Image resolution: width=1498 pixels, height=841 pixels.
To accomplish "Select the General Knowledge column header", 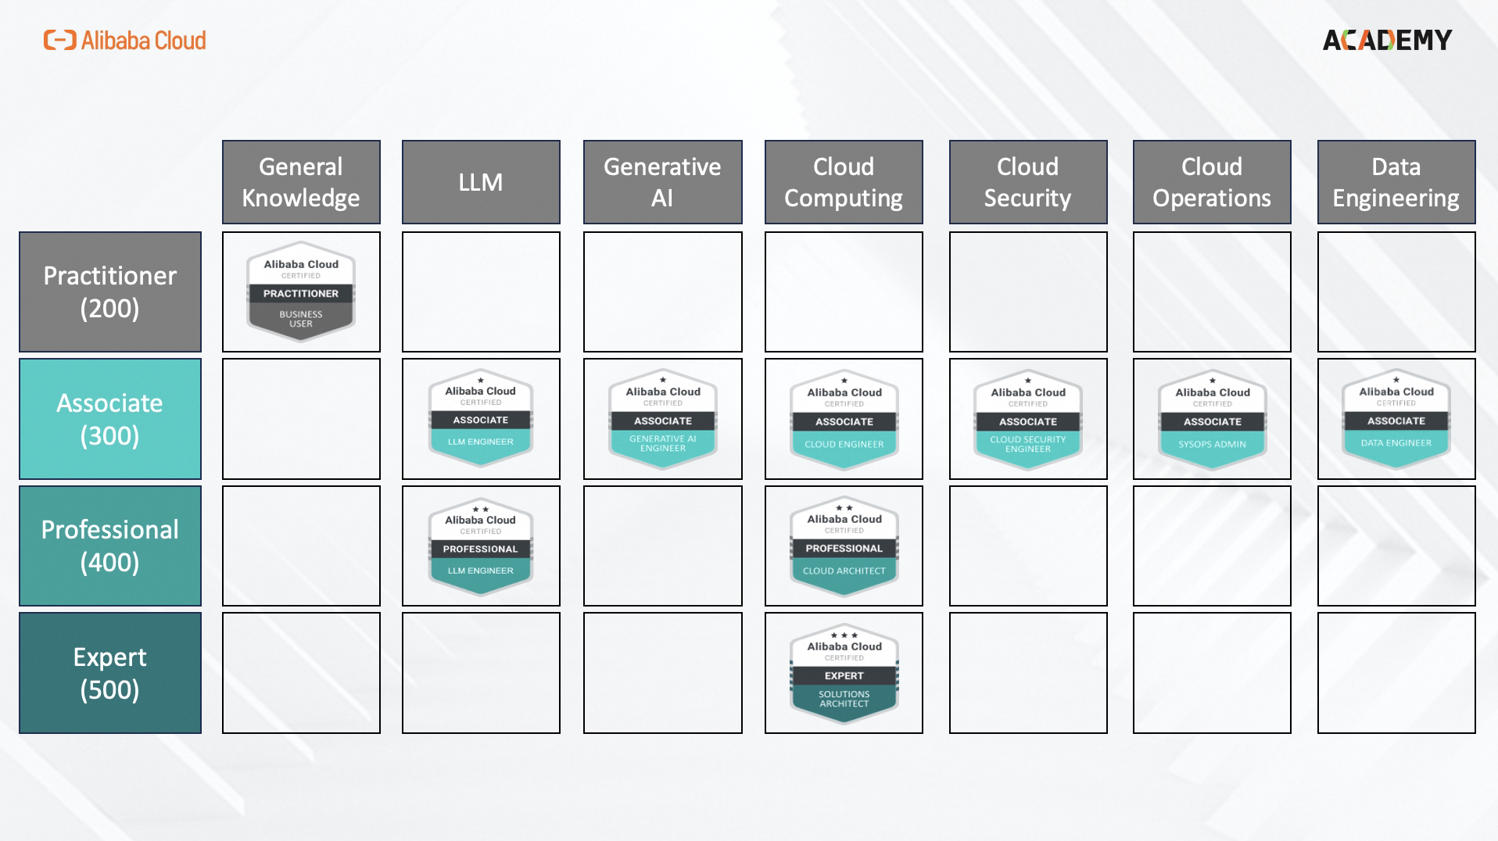I will coord(301,182).
